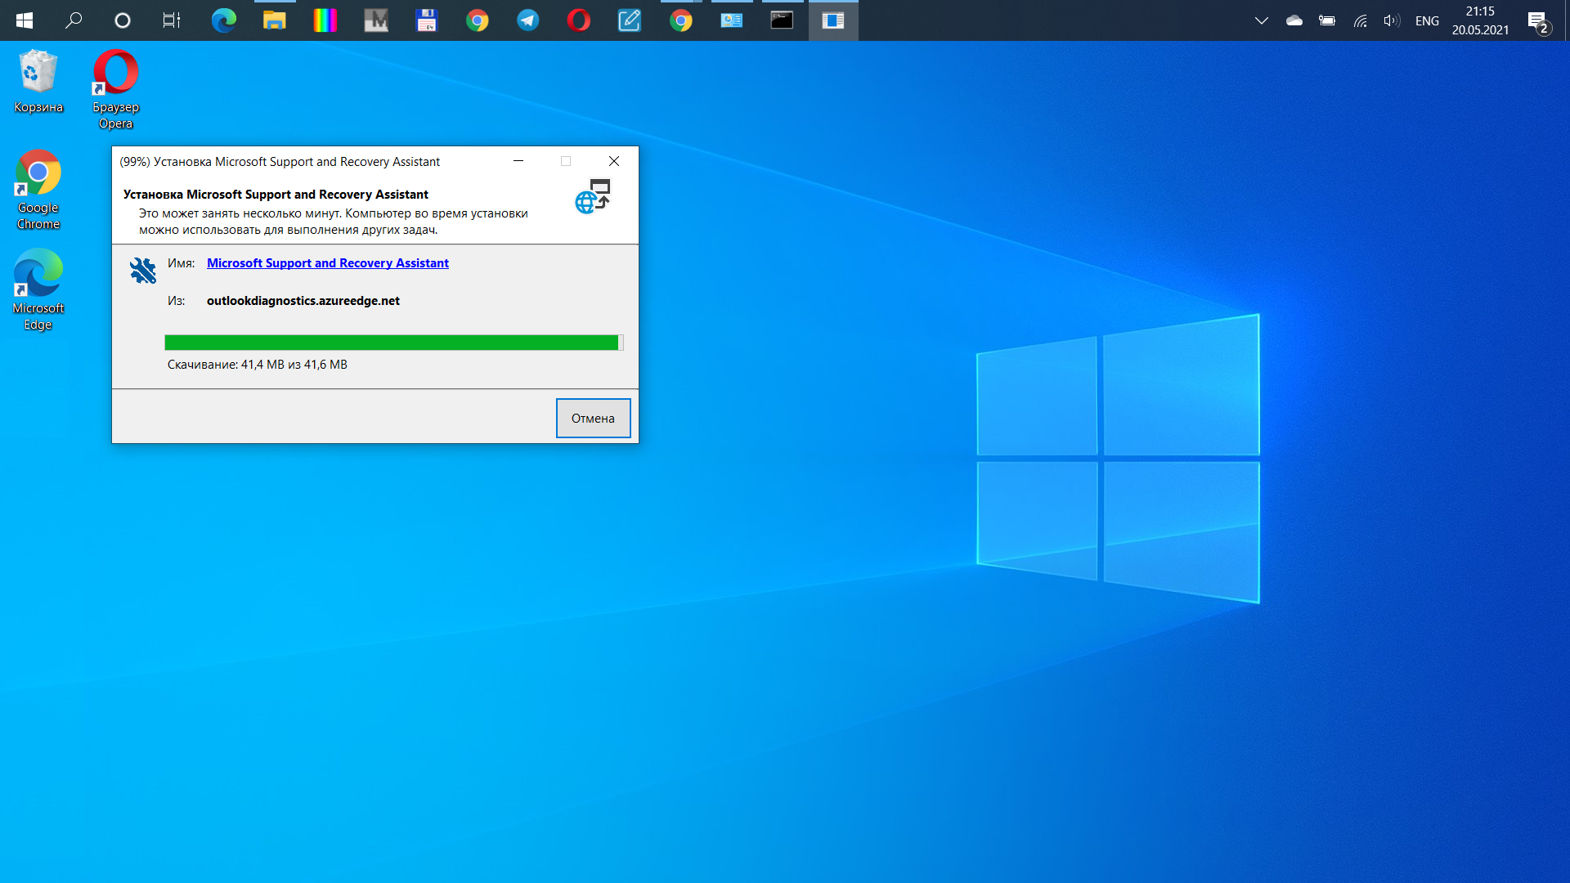The image size is (1570, 883).
Task: Select the Microsoft Edge desktop shortcut
Action: (38, 290)
